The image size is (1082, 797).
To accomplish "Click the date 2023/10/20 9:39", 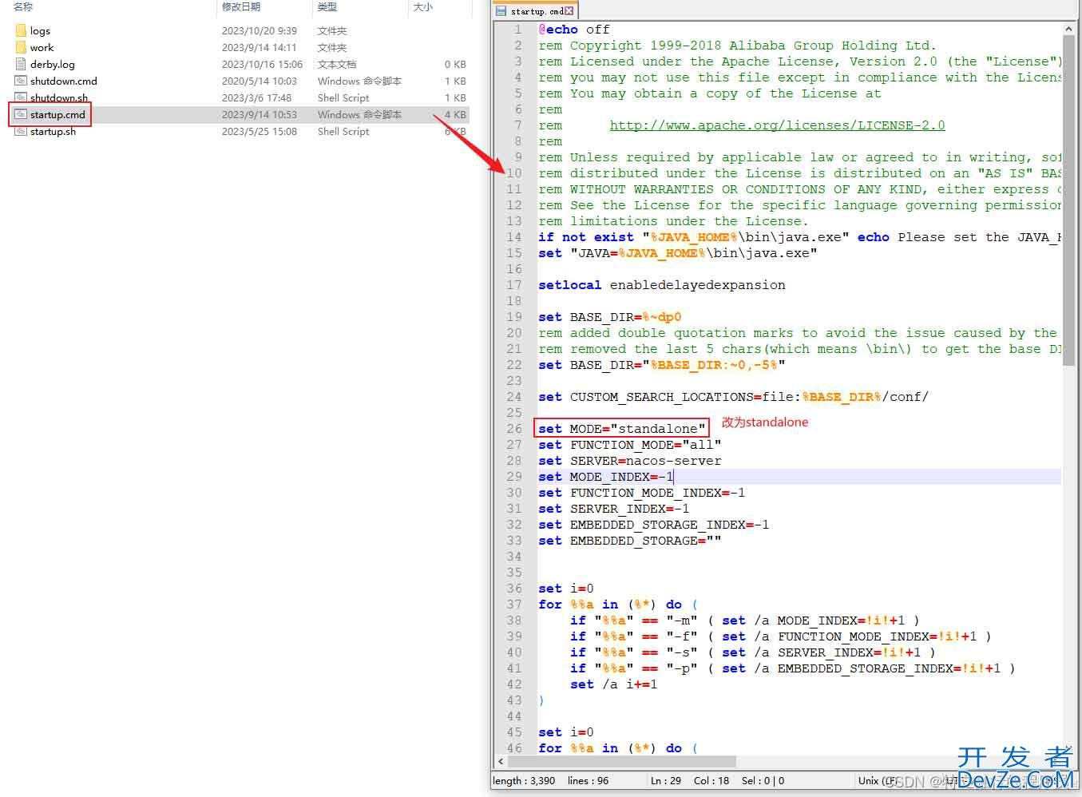I will (x=260, y=30).
